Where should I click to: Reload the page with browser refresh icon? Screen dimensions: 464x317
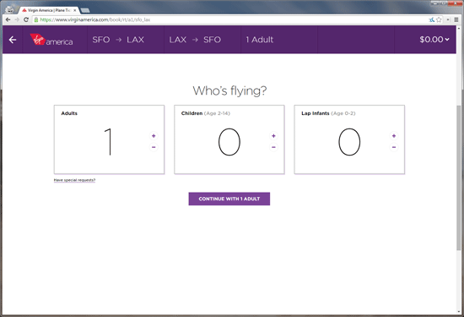(x=26, y=19)
